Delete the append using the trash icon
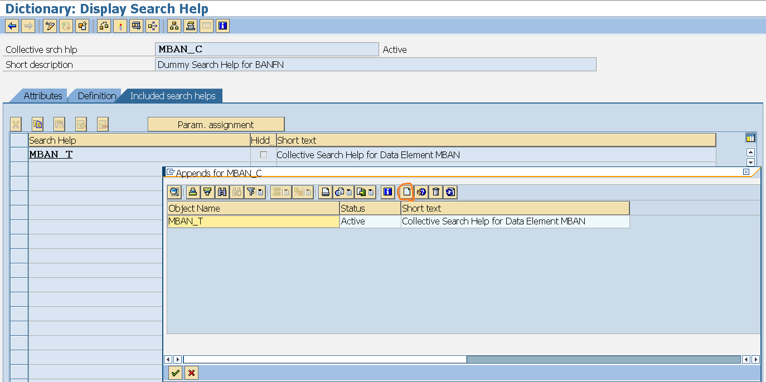This screenshot has width=766, height=382. (436, 192)
